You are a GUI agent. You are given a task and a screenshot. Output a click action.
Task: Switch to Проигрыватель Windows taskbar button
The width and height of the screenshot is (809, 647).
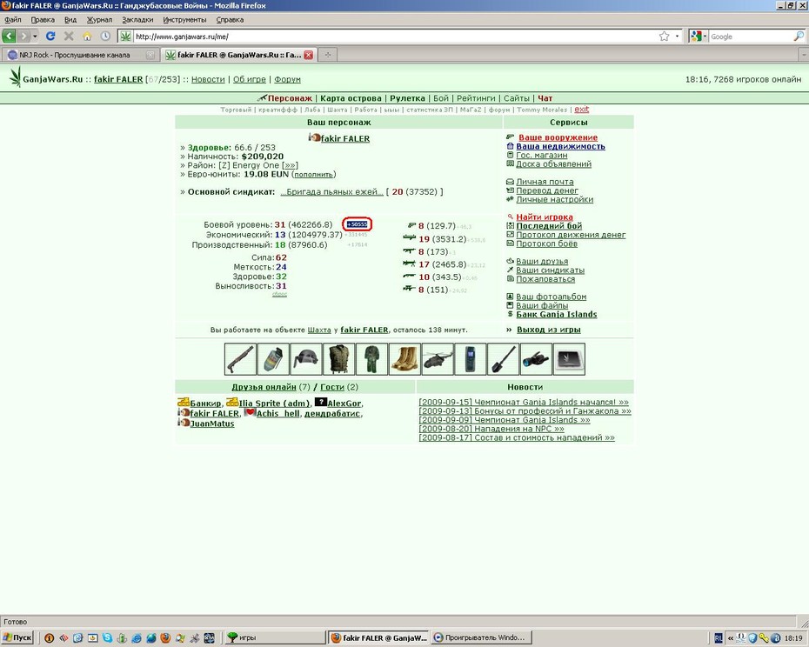pyautogui.click(x=481, y=637)
